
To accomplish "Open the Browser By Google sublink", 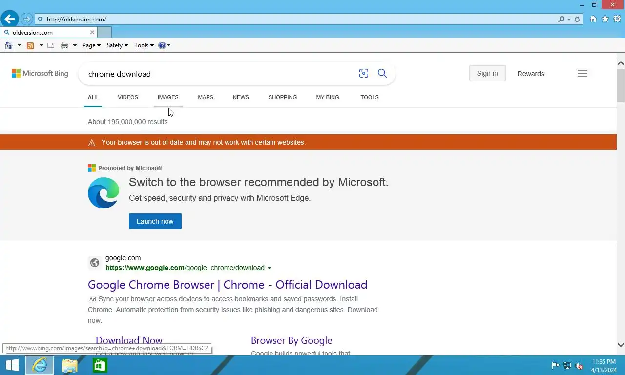I will point(292,340).
